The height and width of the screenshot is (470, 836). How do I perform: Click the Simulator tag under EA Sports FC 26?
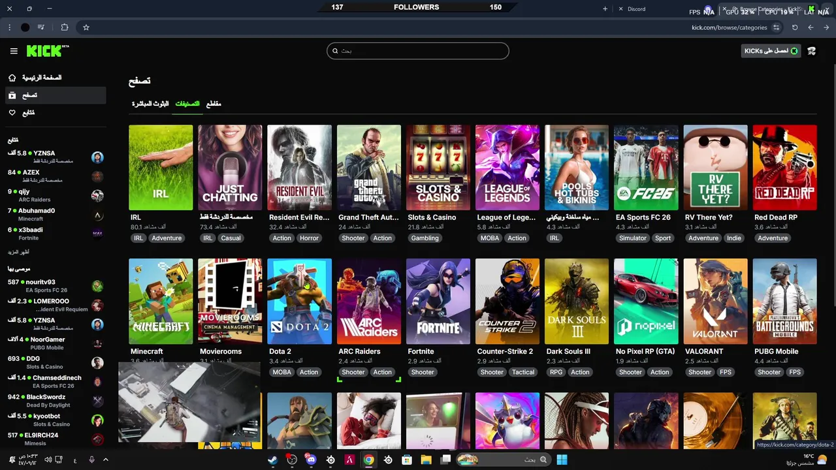(633, 238)
